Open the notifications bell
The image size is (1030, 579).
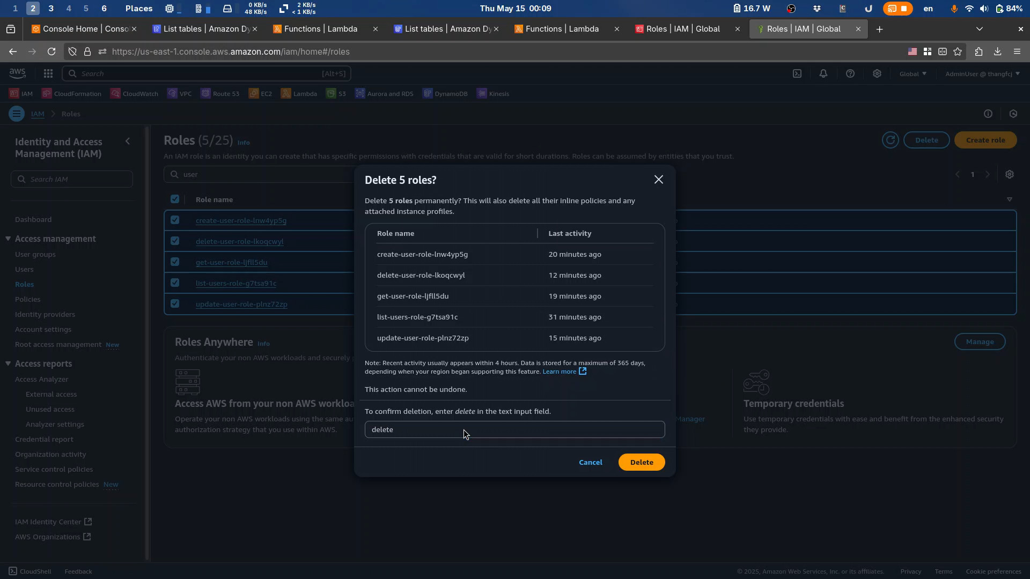click(x=823, y=73)
